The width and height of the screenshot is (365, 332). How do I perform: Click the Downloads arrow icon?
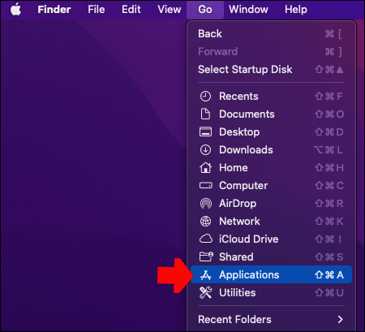[x=205, y=150]
